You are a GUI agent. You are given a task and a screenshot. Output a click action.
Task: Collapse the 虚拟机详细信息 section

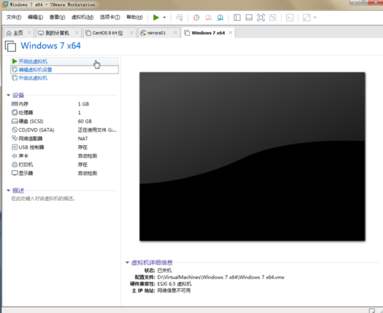coord(127,262)
